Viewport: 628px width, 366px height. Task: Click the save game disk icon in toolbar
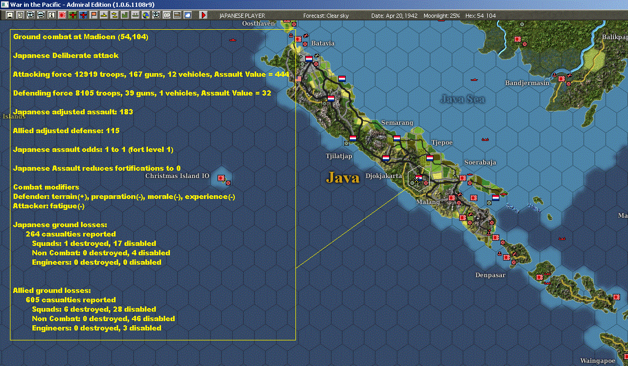[x=9, y=15]
